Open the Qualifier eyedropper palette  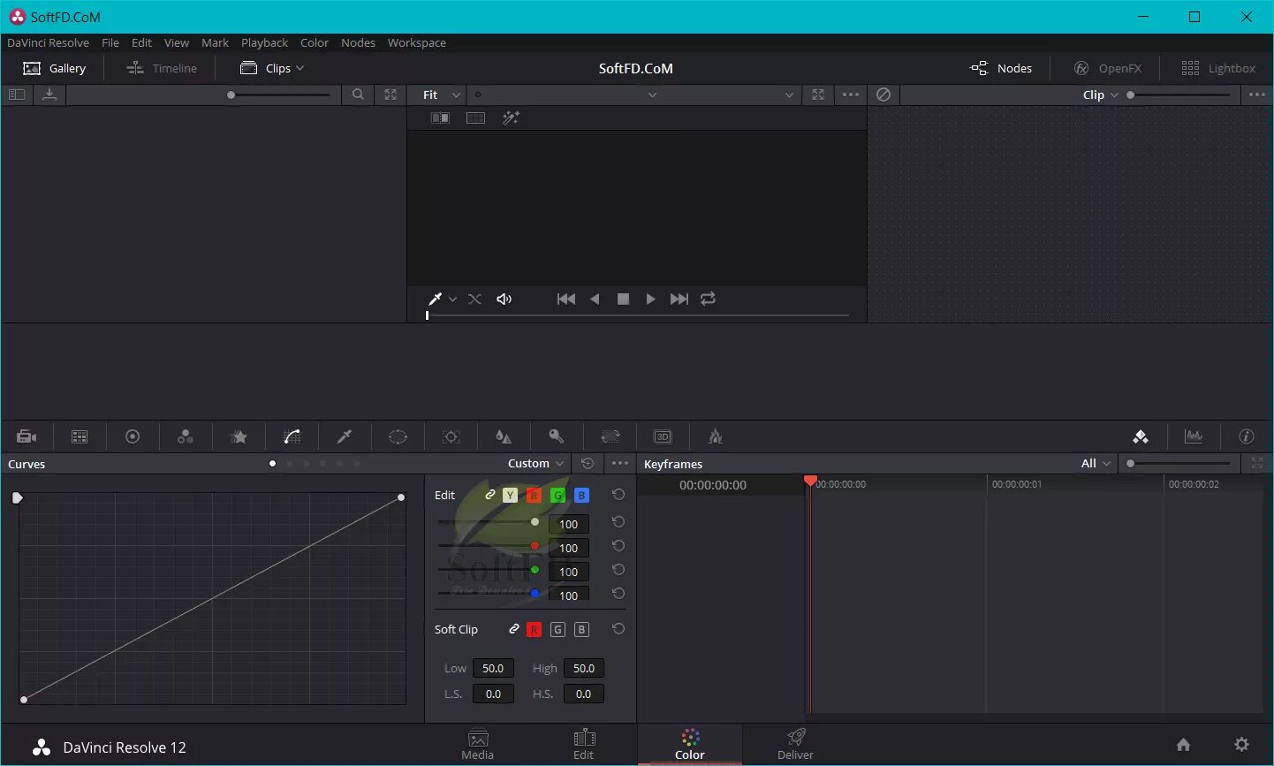click(345, 436)
